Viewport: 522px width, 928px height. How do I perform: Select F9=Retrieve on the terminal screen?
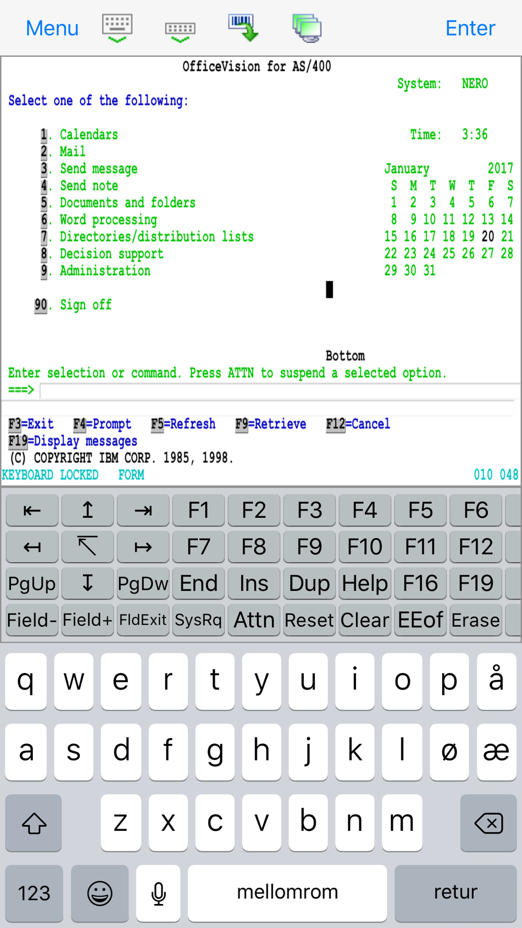pyautogui.click(x=270, y=424)
